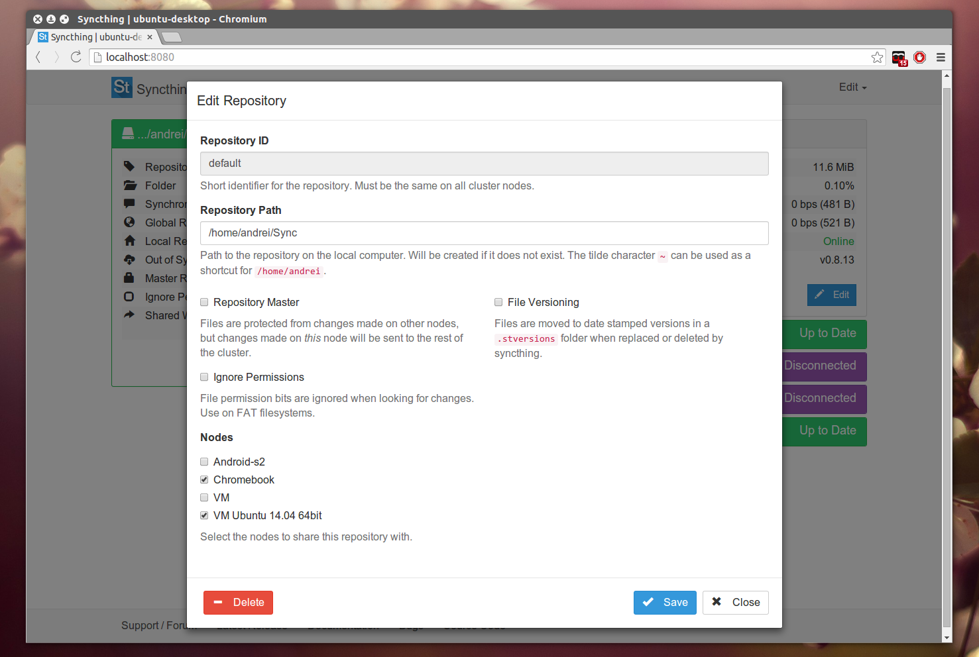Click the first purple Disconnected node

825,366
